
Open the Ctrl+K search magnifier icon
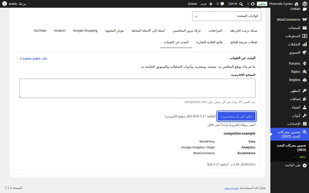tap(241, 4)
